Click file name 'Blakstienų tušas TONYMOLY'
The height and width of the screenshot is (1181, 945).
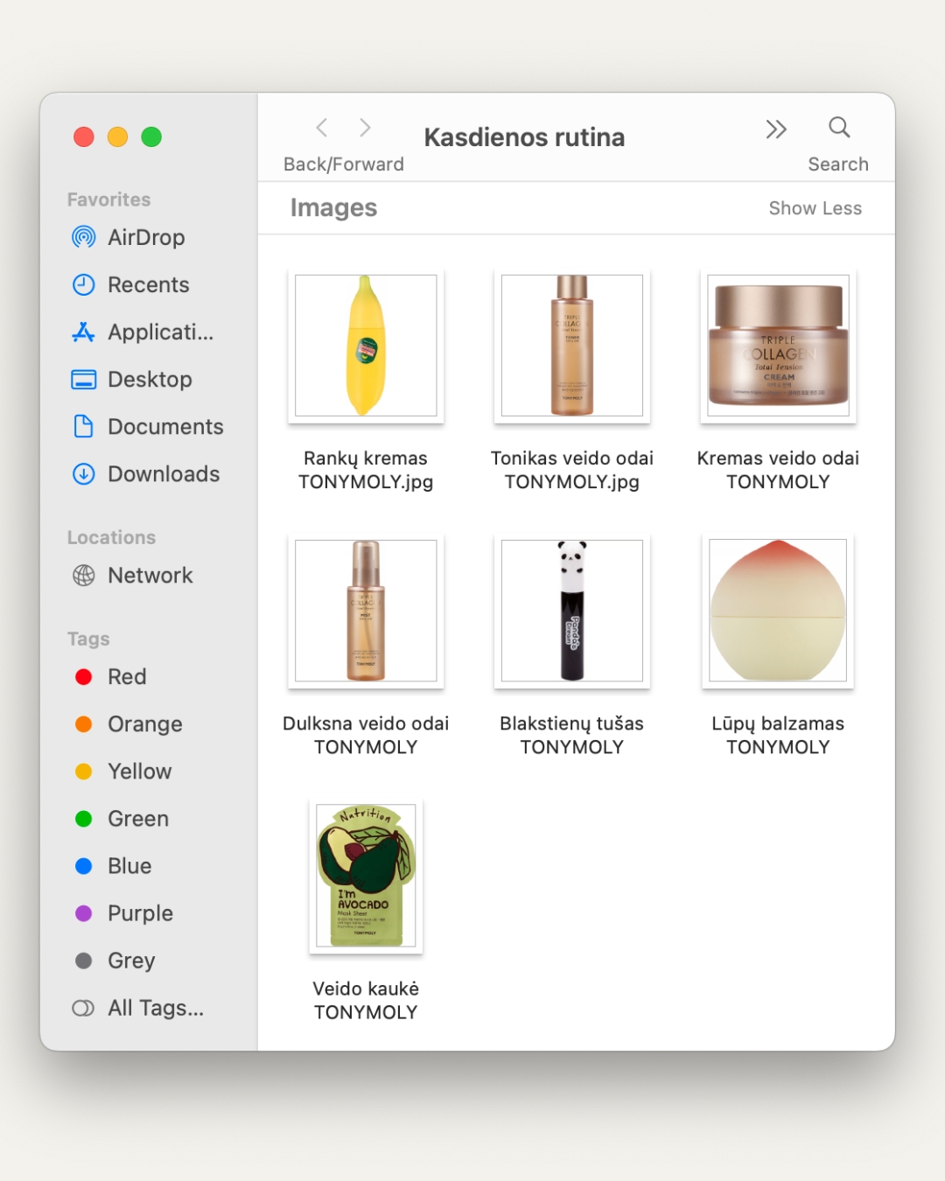click(x=572, y=735)
